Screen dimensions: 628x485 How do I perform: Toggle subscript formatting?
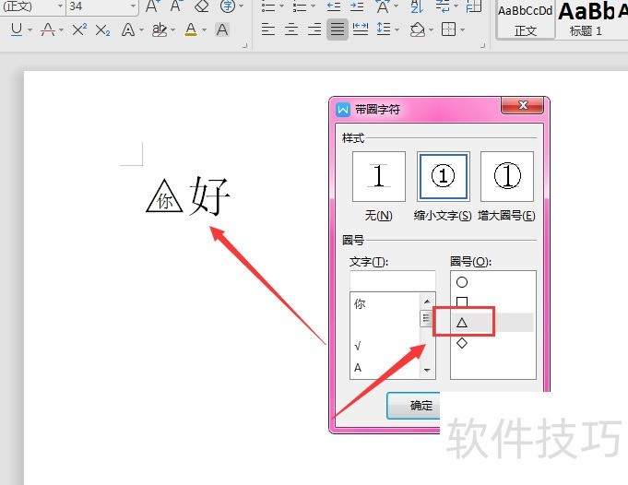coord(102,30)
